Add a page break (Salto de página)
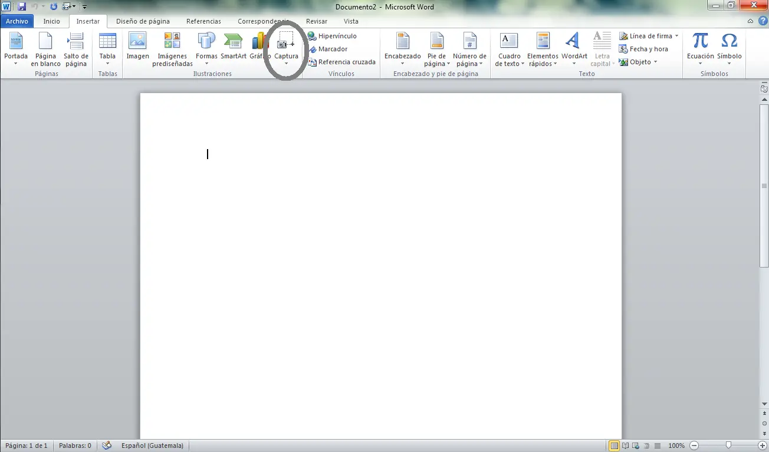 (x=76, y=50)
